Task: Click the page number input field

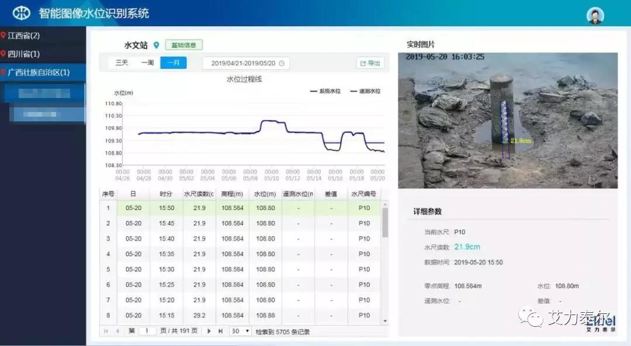Action: click(x=147, y=331)
